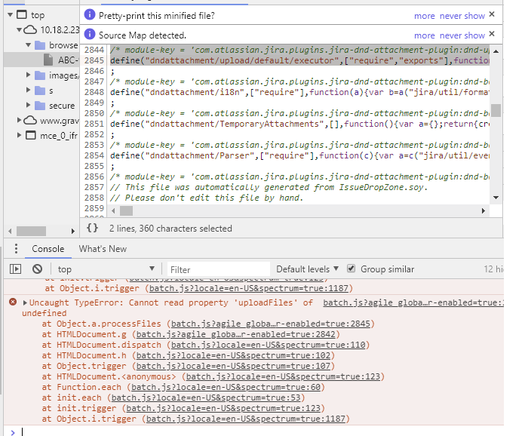Expand the s folder node

point(29,90)
